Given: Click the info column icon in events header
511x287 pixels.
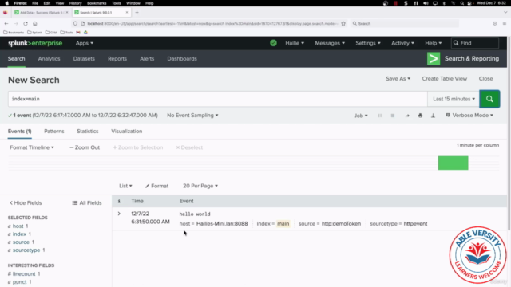Looking at the screenshot, I should [x=119, y=201].
